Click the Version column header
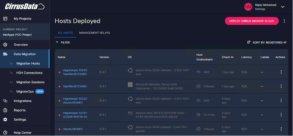 (104, 57)
